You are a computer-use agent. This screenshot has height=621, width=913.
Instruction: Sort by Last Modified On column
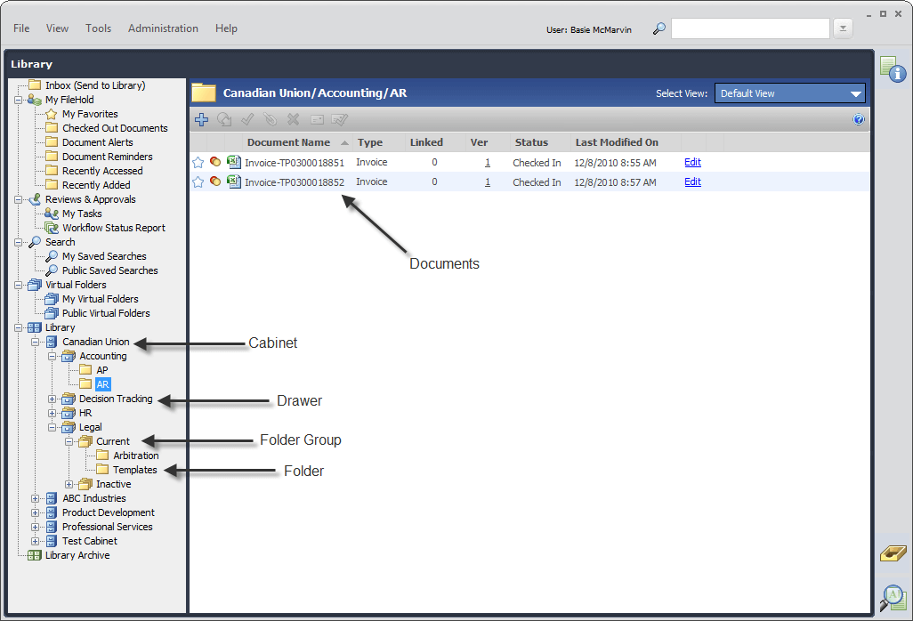tap(618, 142)
